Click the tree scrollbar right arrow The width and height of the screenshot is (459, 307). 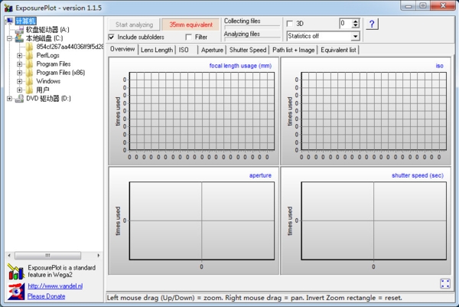click(99, 256)
